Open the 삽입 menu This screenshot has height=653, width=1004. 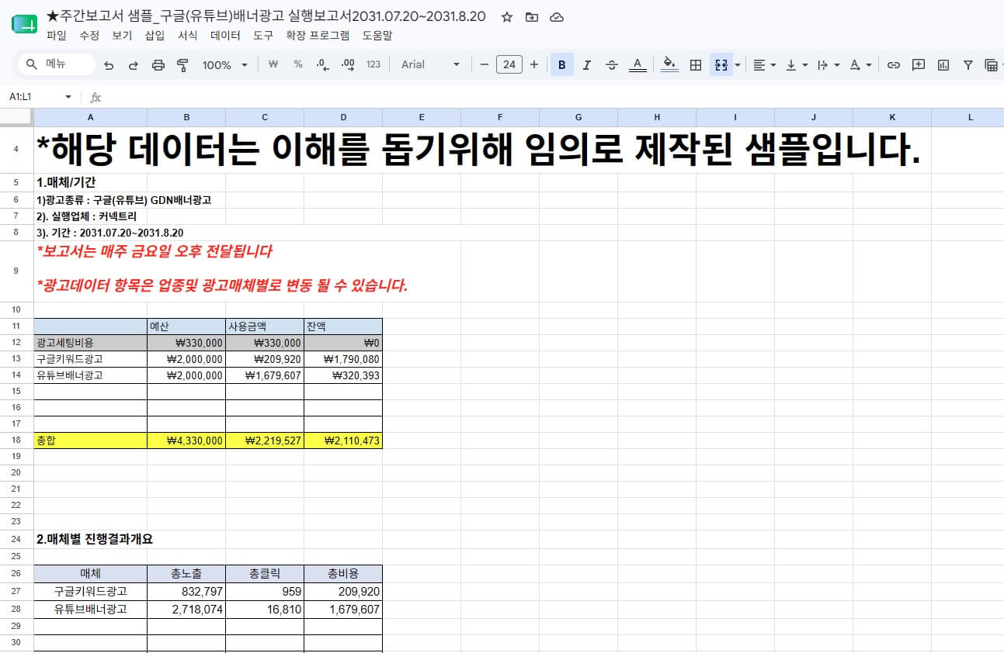click(155, 36)
